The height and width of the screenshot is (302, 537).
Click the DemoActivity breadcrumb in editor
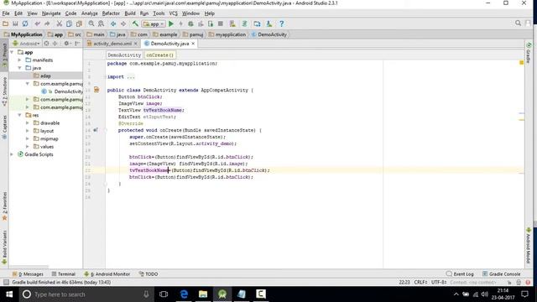coord(124,55)
